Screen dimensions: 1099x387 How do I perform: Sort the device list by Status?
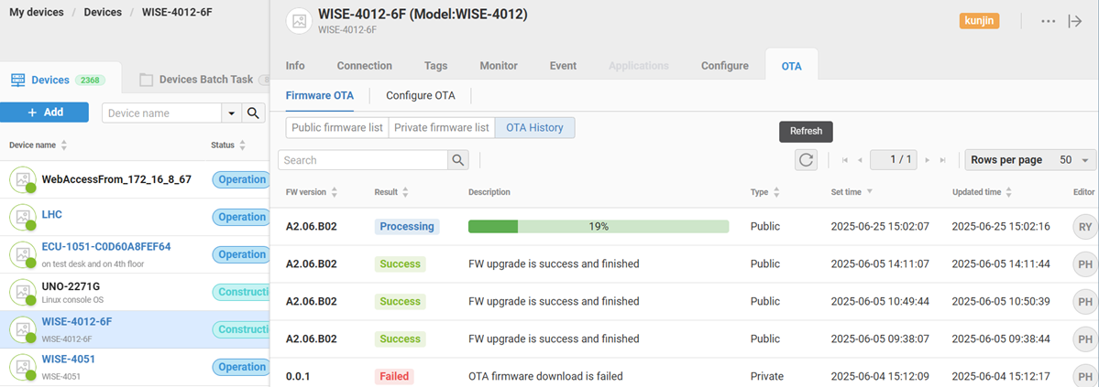click(x=242, y=145)
